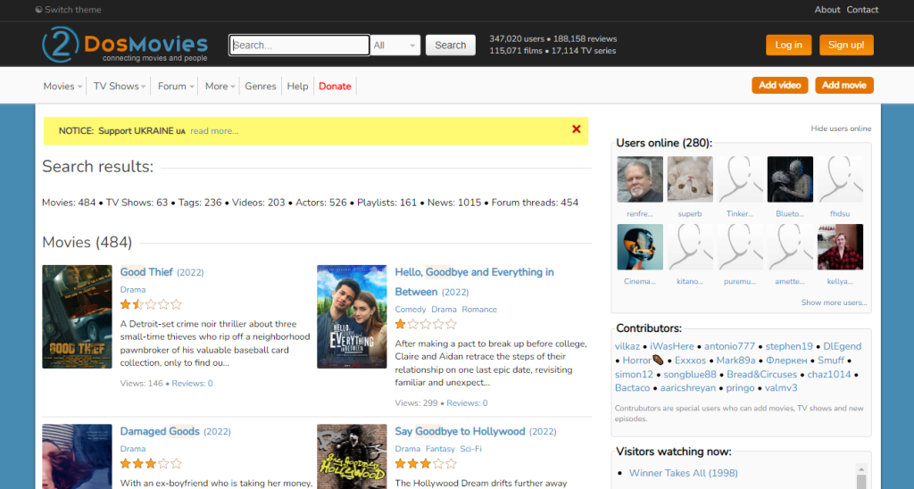Open Cinema... user avatar
The height and width of the screenshot is (489, 914).
click(x=640, y=246)
